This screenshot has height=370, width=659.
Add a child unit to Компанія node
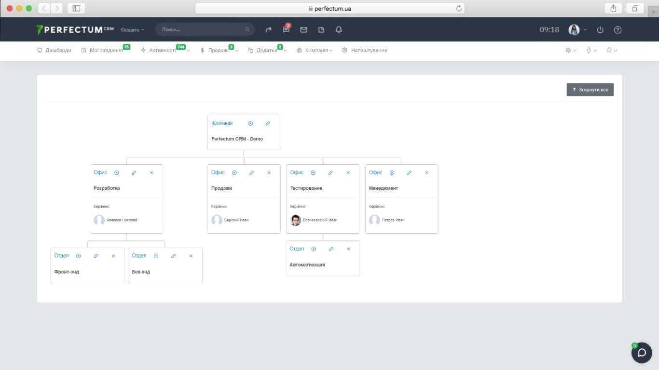250,123
